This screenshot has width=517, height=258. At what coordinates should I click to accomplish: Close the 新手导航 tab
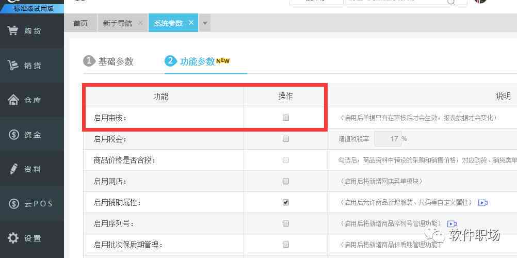point(140,23)
